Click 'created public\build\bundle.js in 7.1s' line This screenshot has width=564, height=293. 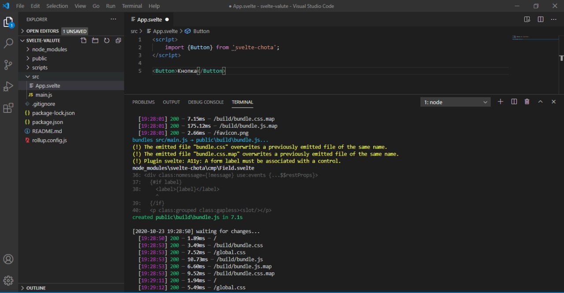pyautogui.click(x=188, y=217)
